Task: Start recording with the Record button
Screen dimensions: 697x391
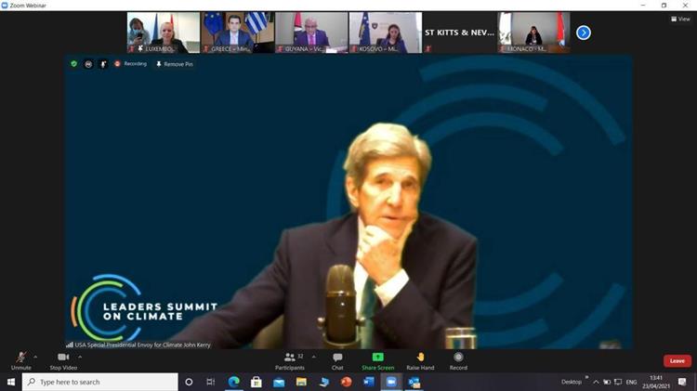Action: (458, 359)
